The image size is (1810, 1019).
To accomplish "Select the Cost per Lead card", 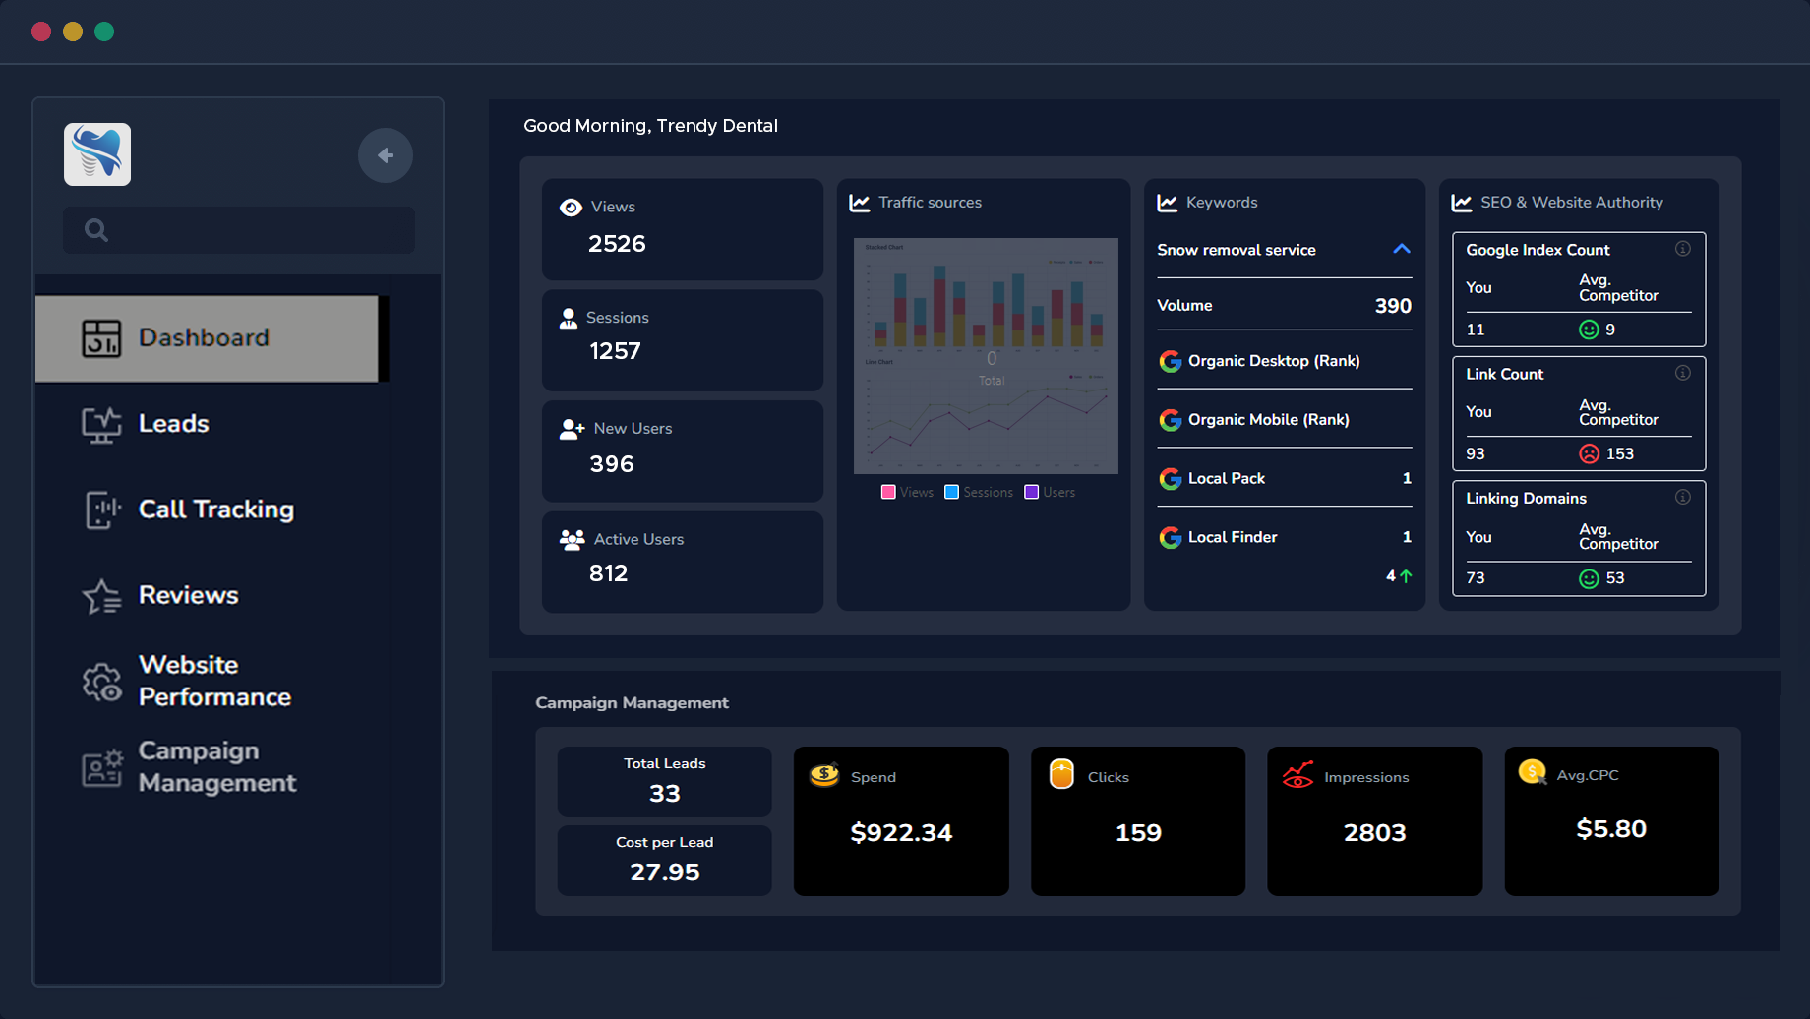I will click(x=665, y=860).
